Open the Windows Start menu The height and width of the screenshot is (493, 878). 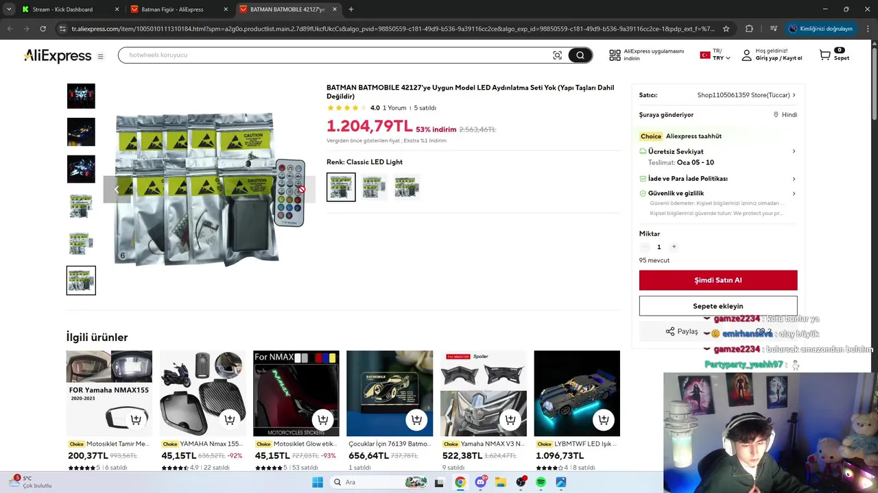pyautogui.click(x=317, y=482)
